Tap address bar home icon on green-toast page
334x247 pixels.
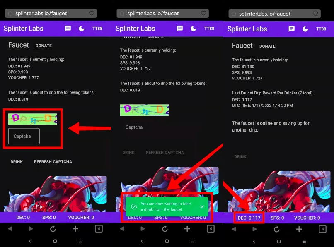click(x=122, y=13)
